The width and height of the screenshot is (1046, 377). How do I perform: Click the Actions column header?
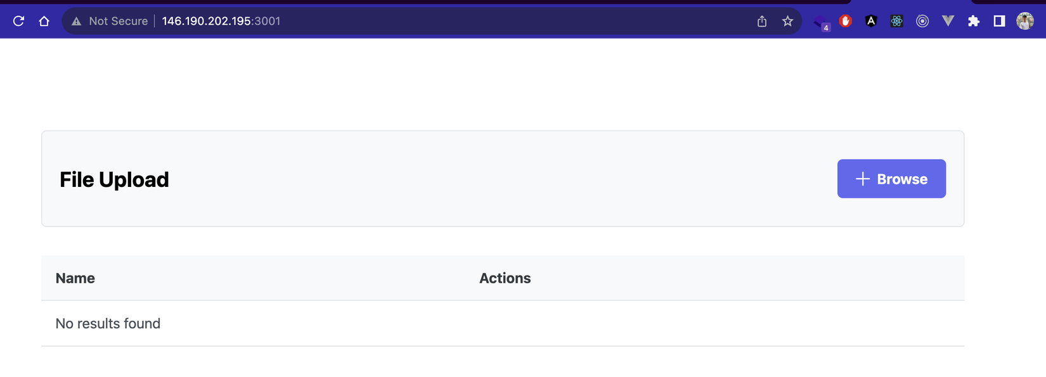(505, 278)
